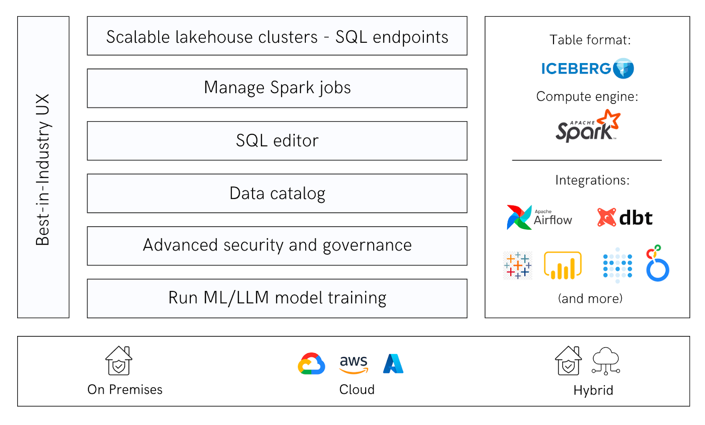The image size is (705, 425).
Task: Click the On Premises label
Action: point(125,389)
